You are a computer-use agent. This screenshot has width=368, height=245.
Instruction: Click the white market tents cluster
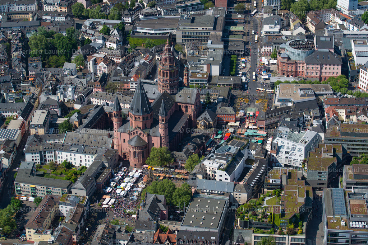click(122, 185)
